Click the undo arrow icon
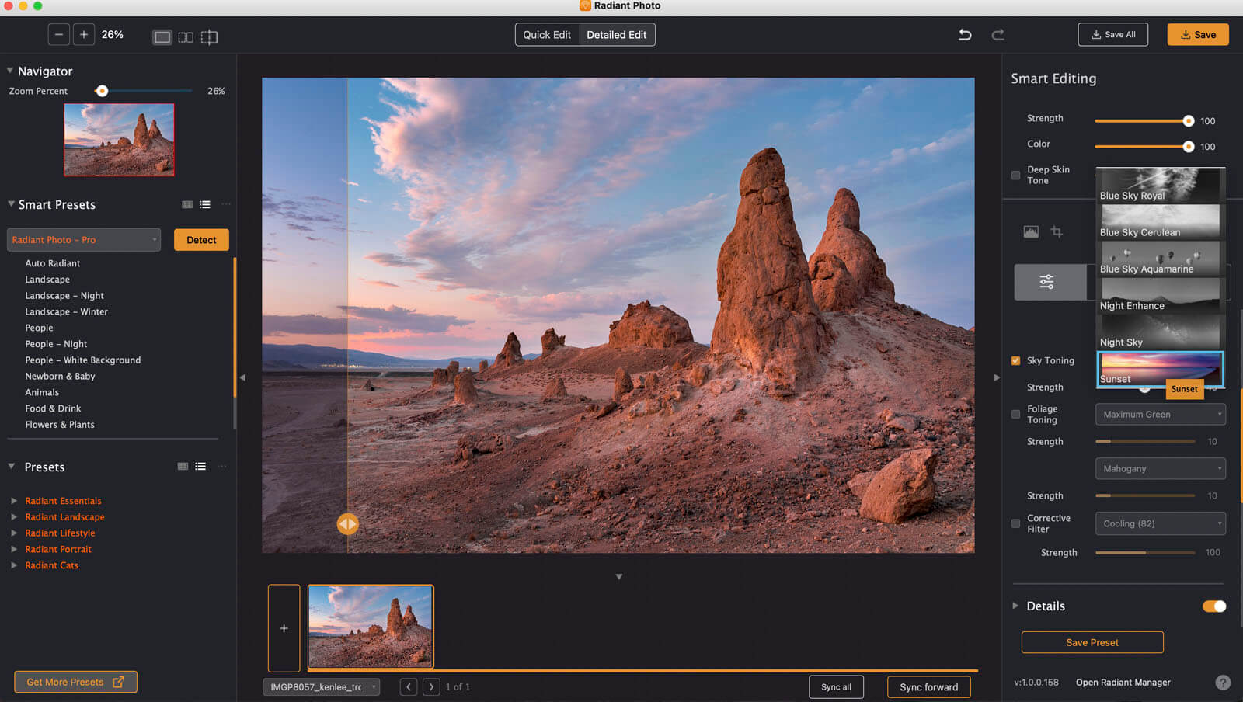This screenshot has height=702, width=1243. click(965, 34)
